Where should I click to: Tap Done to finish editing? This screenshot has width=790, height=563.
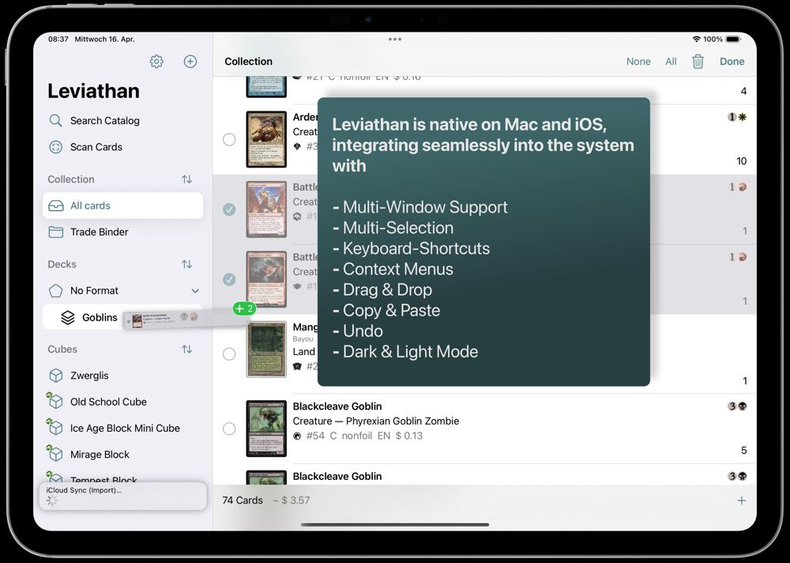tap(732, 62)
